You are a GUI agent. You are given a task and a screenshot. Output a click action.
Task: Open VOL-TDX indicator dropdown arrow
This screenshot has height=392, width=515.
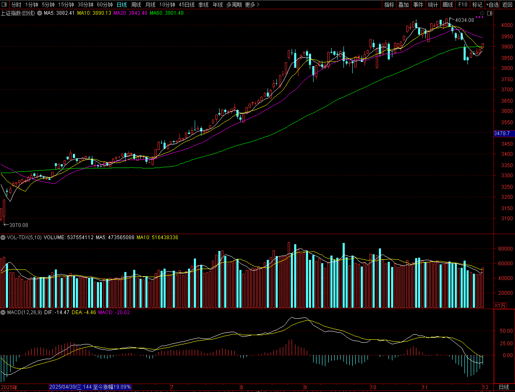click(3, 237)
